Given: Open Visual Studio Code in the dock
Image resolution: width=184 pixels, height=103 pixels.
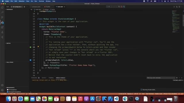Looking at the screenshot, I should click(116, 99).
